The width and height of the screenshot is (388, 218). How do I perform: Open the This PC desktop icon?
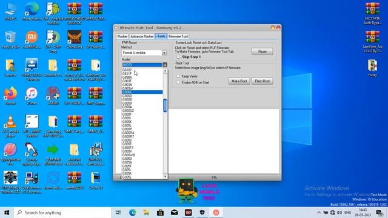pyautogui.click(x=11, y=12)
